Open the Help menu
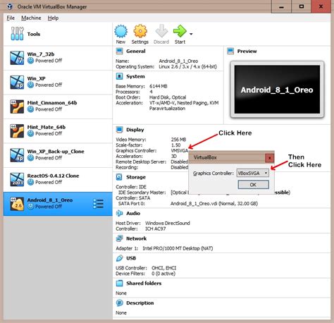 tap(53, 18)
